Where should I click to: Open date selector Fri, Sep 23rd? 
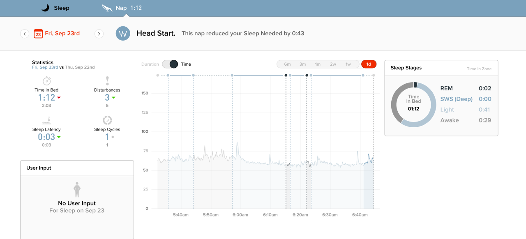[x=62, y=34]
